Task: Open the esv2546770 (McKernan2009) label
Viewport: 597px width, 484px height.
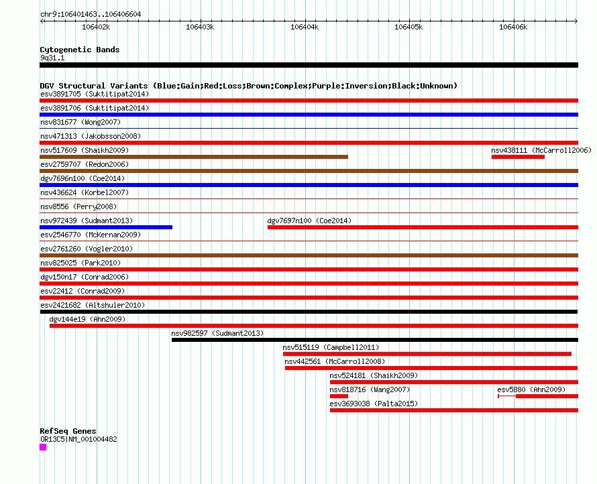Action: tap(91, 235)
